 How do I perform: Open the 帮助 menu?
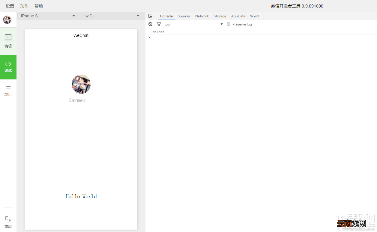pyautogui.click(x=39, y=6)
